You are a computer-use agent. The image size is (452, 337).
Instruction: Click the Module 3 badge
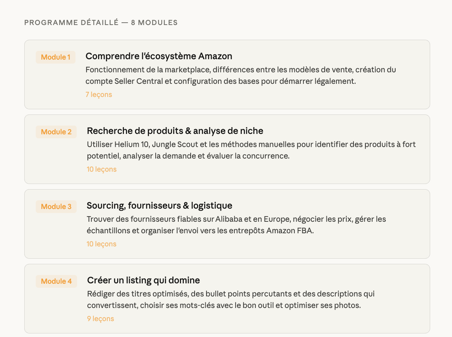[56, 207]
